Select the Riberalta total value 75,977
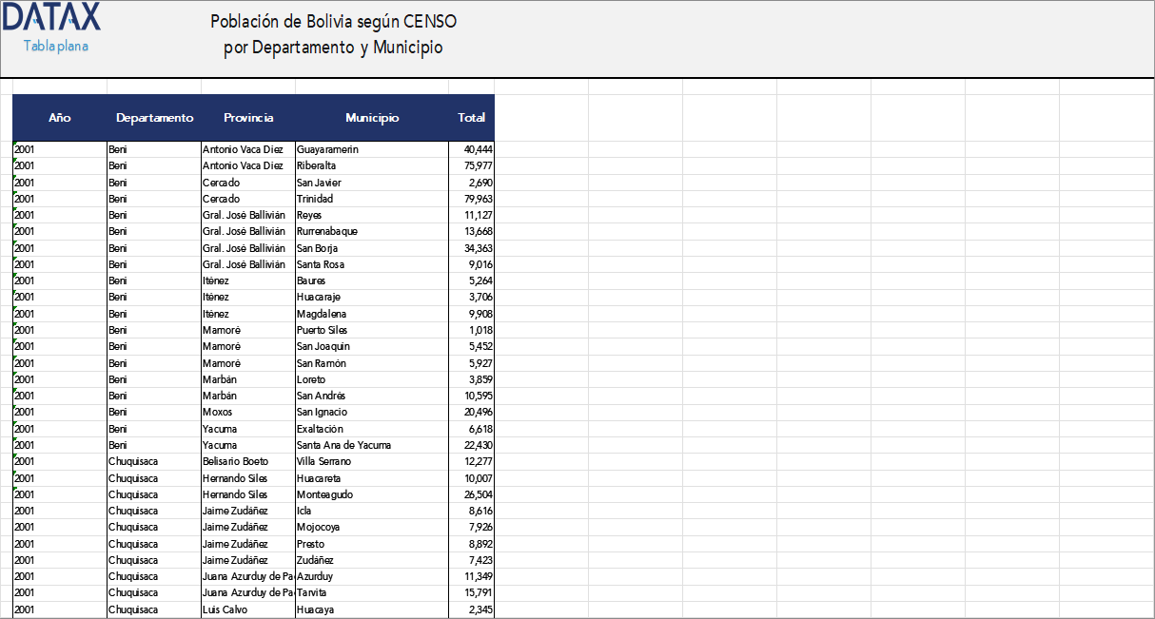The height and width of the screenshot is (619, 1155). tap(473, 165)
